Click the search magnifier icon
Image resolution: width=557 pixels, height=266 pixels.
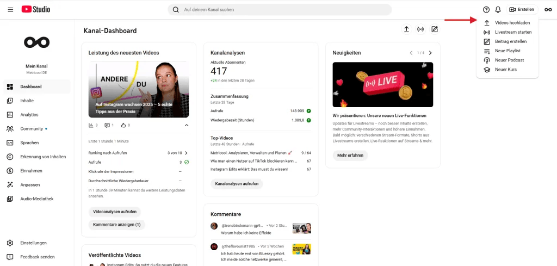point(176,10)
